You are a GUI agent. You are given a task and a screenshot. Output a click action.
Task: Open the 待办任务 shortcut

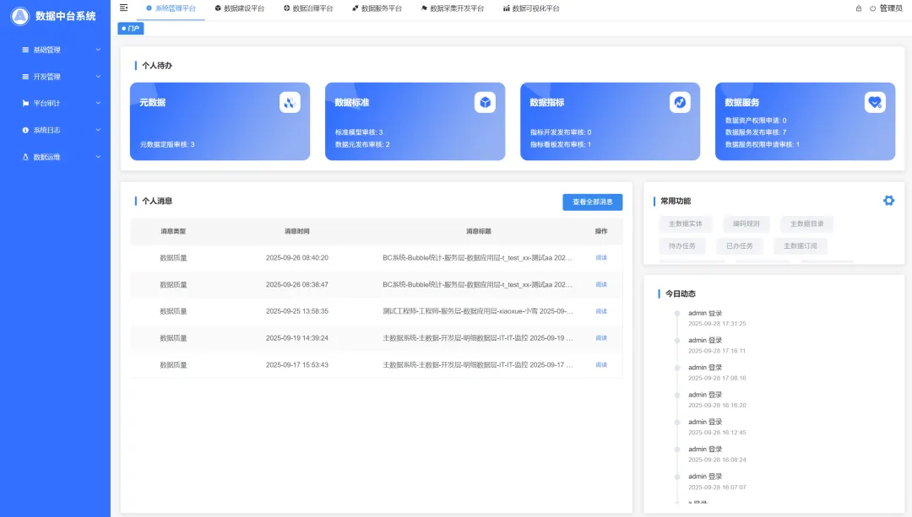681,246
